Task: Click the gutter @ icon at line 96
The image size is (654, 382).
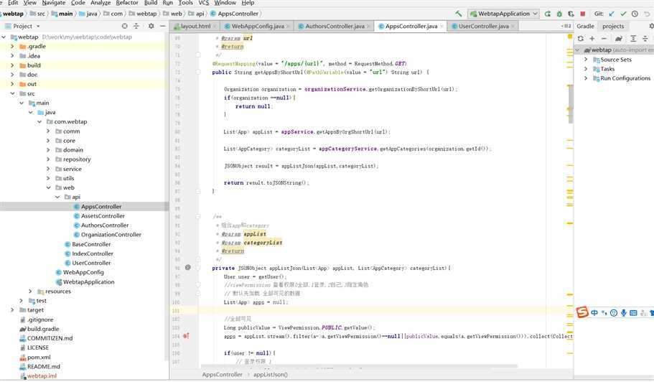Action: (187, 267)
